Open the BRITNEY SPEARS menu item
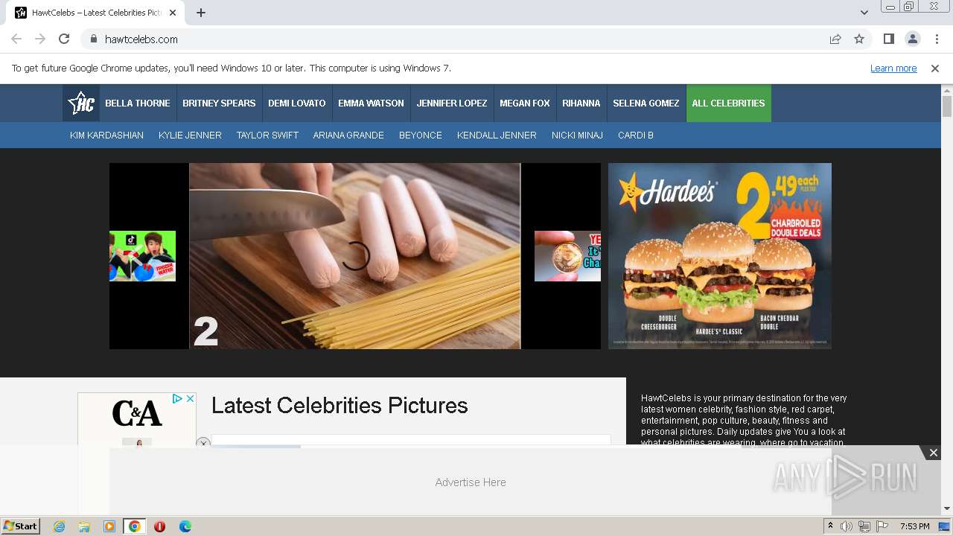Screen dimensions: 953x536 [x=219, y=103]
